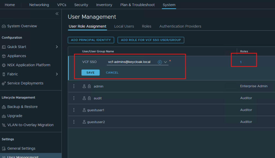Click the NSX Application Platform icon

4,65
